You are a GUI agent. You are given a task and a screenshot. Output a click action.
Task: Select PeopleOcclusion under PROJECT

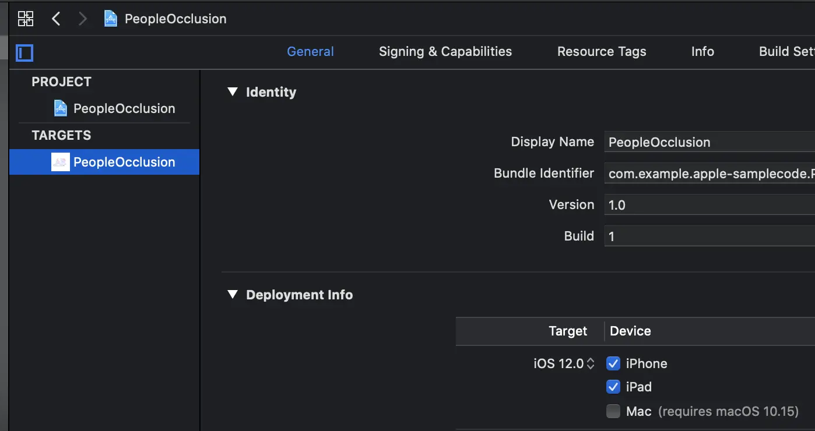tap(124, 108)
